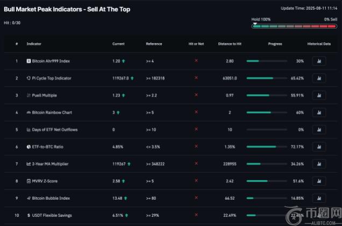Show Bitcoin Rainbow Chart historical data
The image size is (342, 226).
click(x=319, y=112)
